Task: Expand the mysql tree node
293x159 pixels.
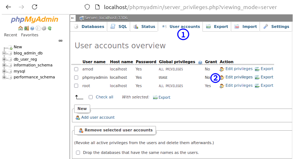Action: 4,71
